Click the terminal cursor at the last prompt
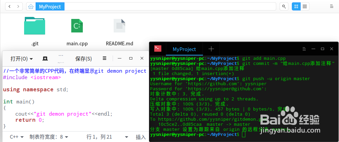This screenshot has height=142, width=339. pos(244,135)
